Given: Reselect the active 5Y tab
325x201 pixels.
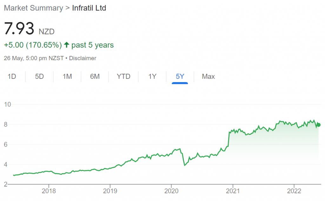Looking at the screenshot, I should (179, 76).
